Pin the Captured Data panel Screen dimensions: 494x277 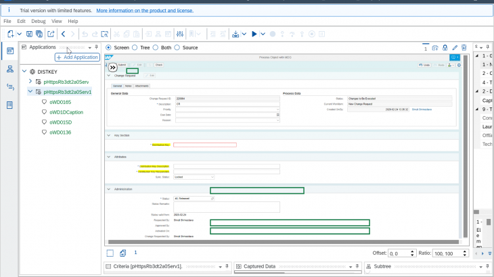coord(357,266)
